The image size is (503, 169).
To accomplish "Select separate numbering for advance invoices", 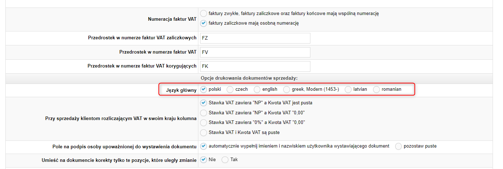I will [203, 23].
